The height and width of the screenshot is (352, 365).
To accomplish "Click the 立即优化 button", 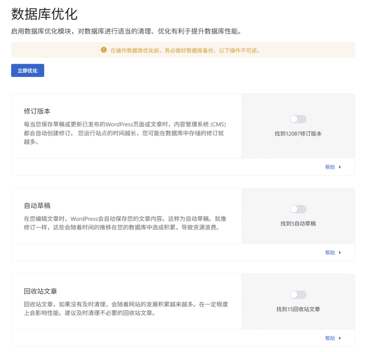I will [x=27, y=71].
